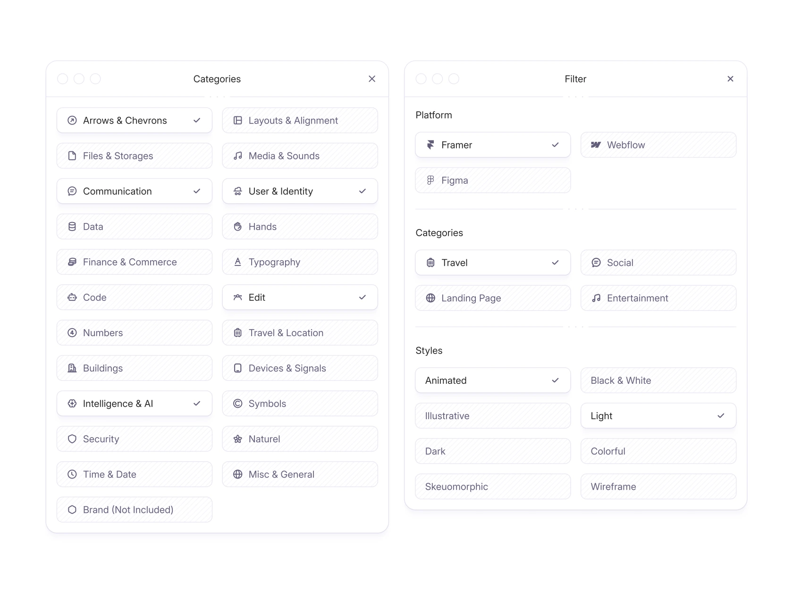Click the Figma platform label
The height and width of the screenshot is (594, 793).
tap(455, 181)
